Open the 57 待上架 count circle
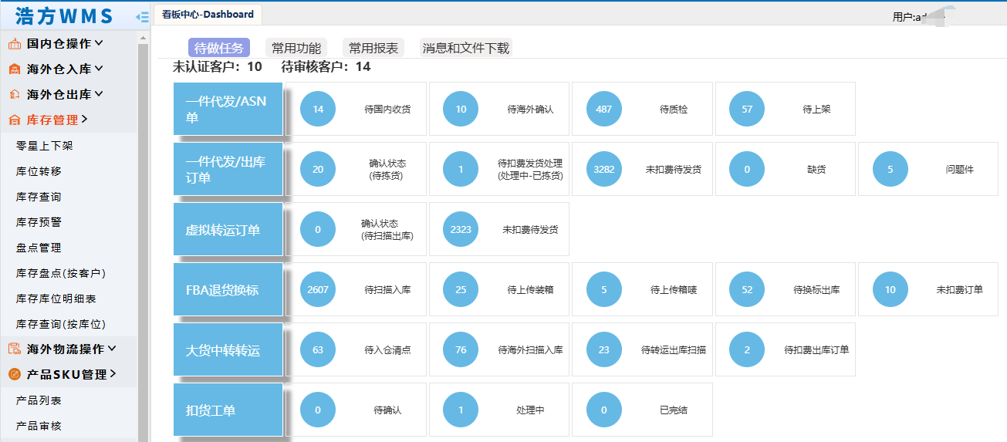1007x442 pixels. [x=747, y=110]
